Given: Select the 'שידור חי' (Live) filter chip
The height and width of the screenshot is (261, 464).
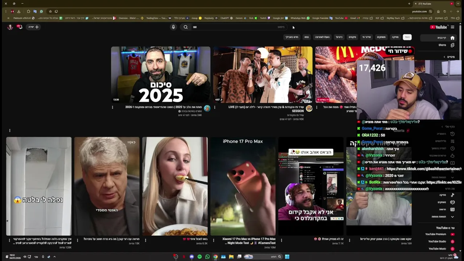Looking at the screenshot, I should [x=367, y=37].
